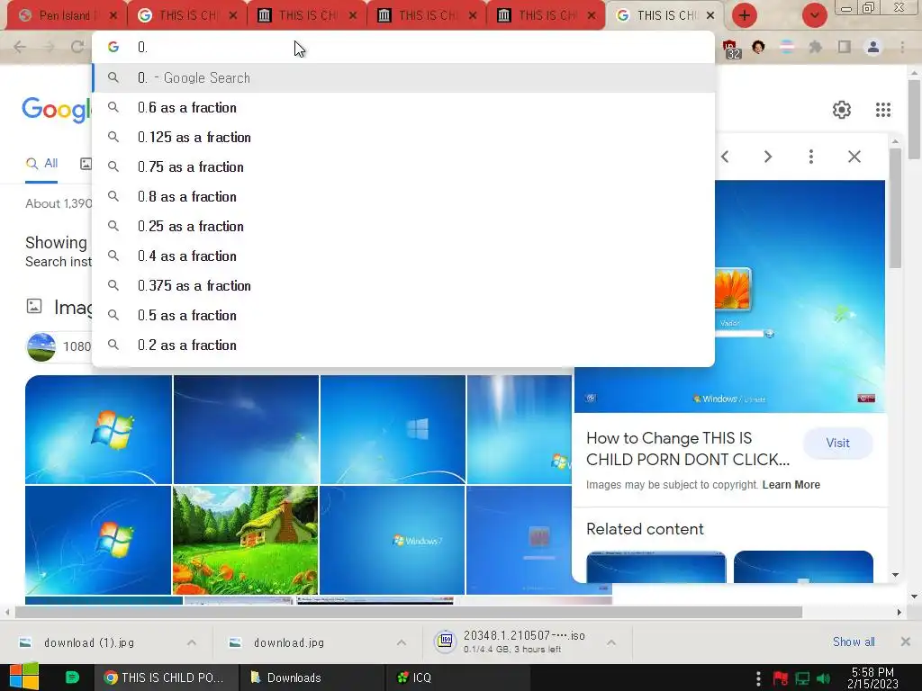Close the image preview panel

click(854, 157)
